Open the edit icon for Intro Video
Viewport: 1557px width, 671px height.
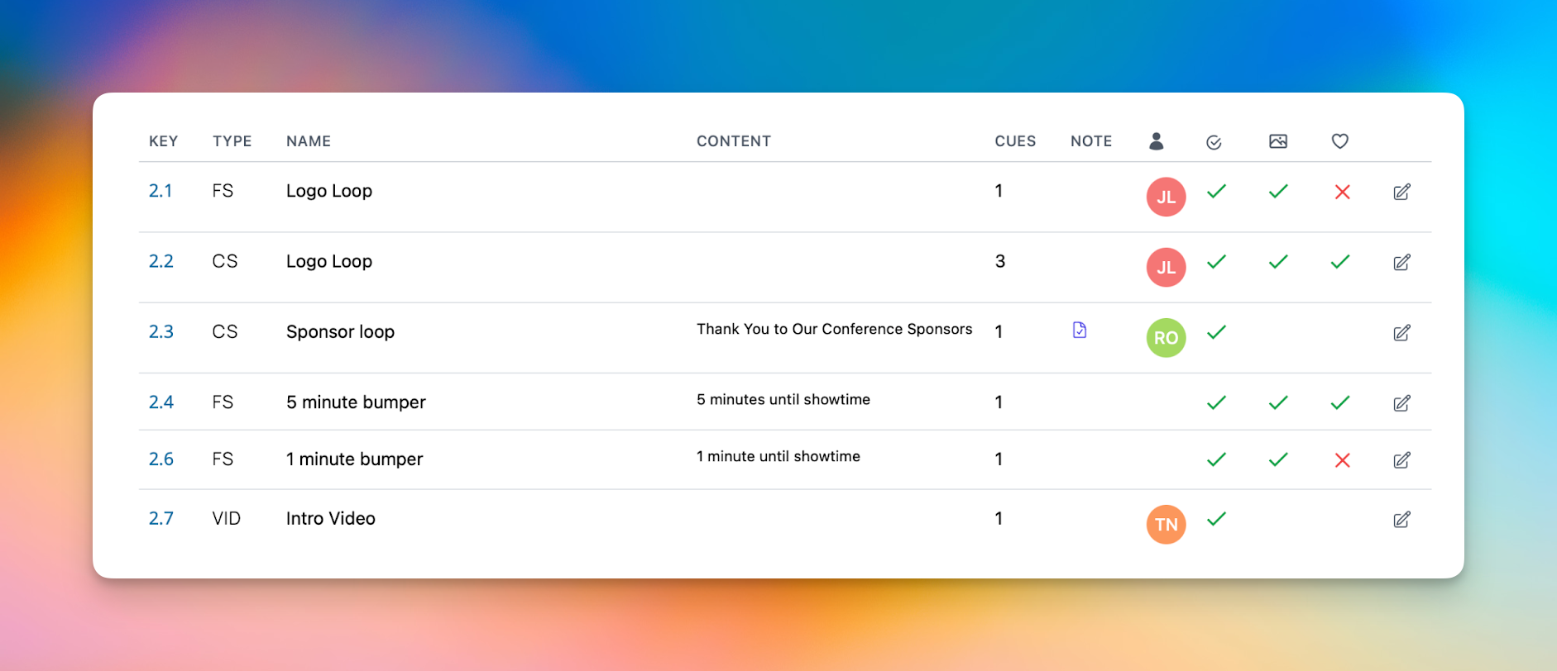pos(1401,519)
